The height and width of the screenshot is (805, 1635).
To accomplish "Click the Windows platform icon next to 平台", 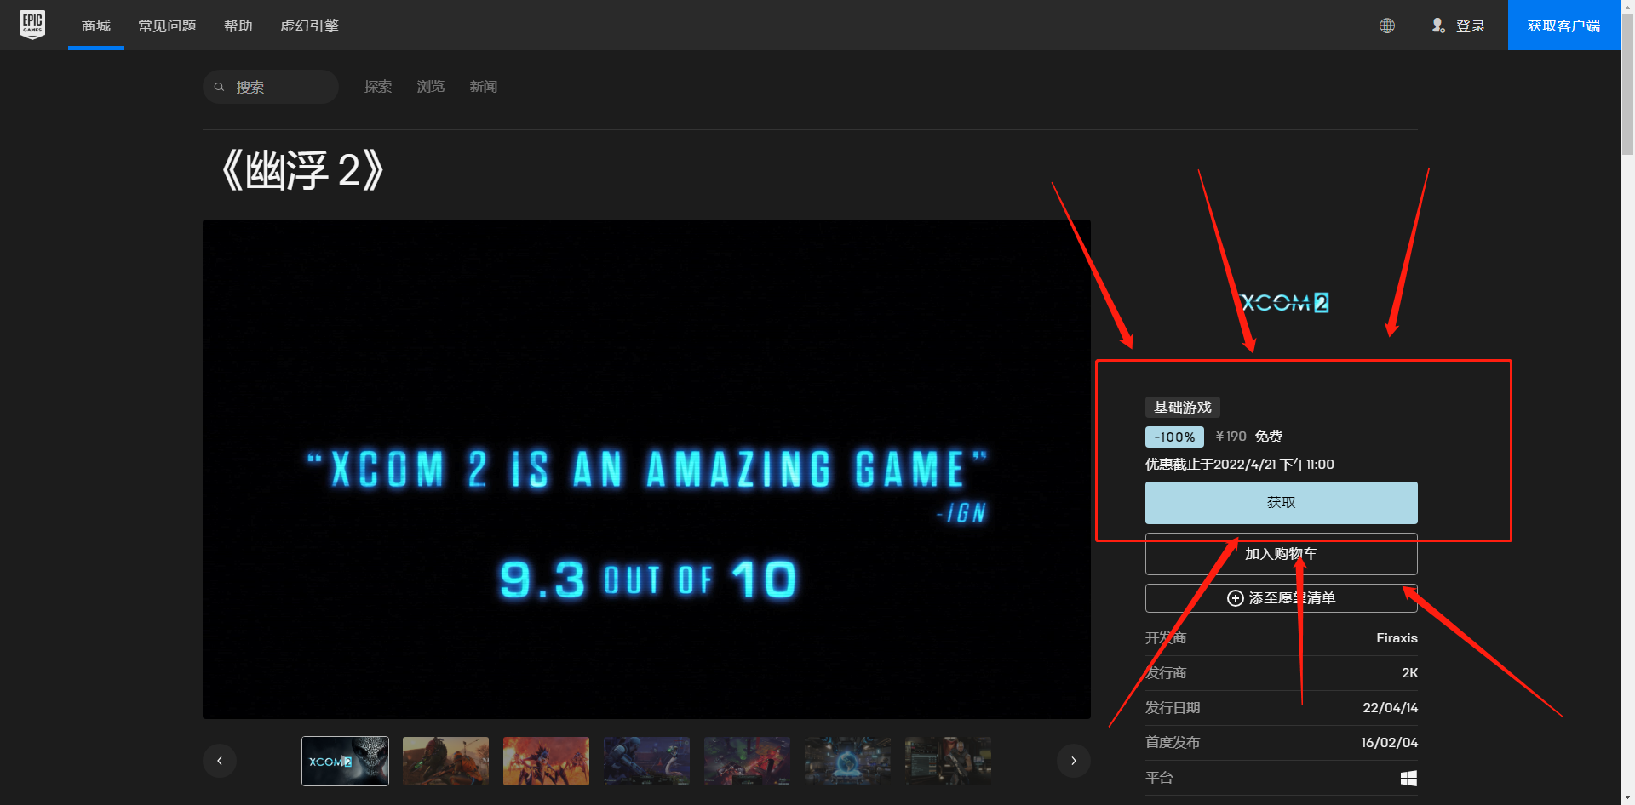I will pyautogui.click(x=1408, y=777).
